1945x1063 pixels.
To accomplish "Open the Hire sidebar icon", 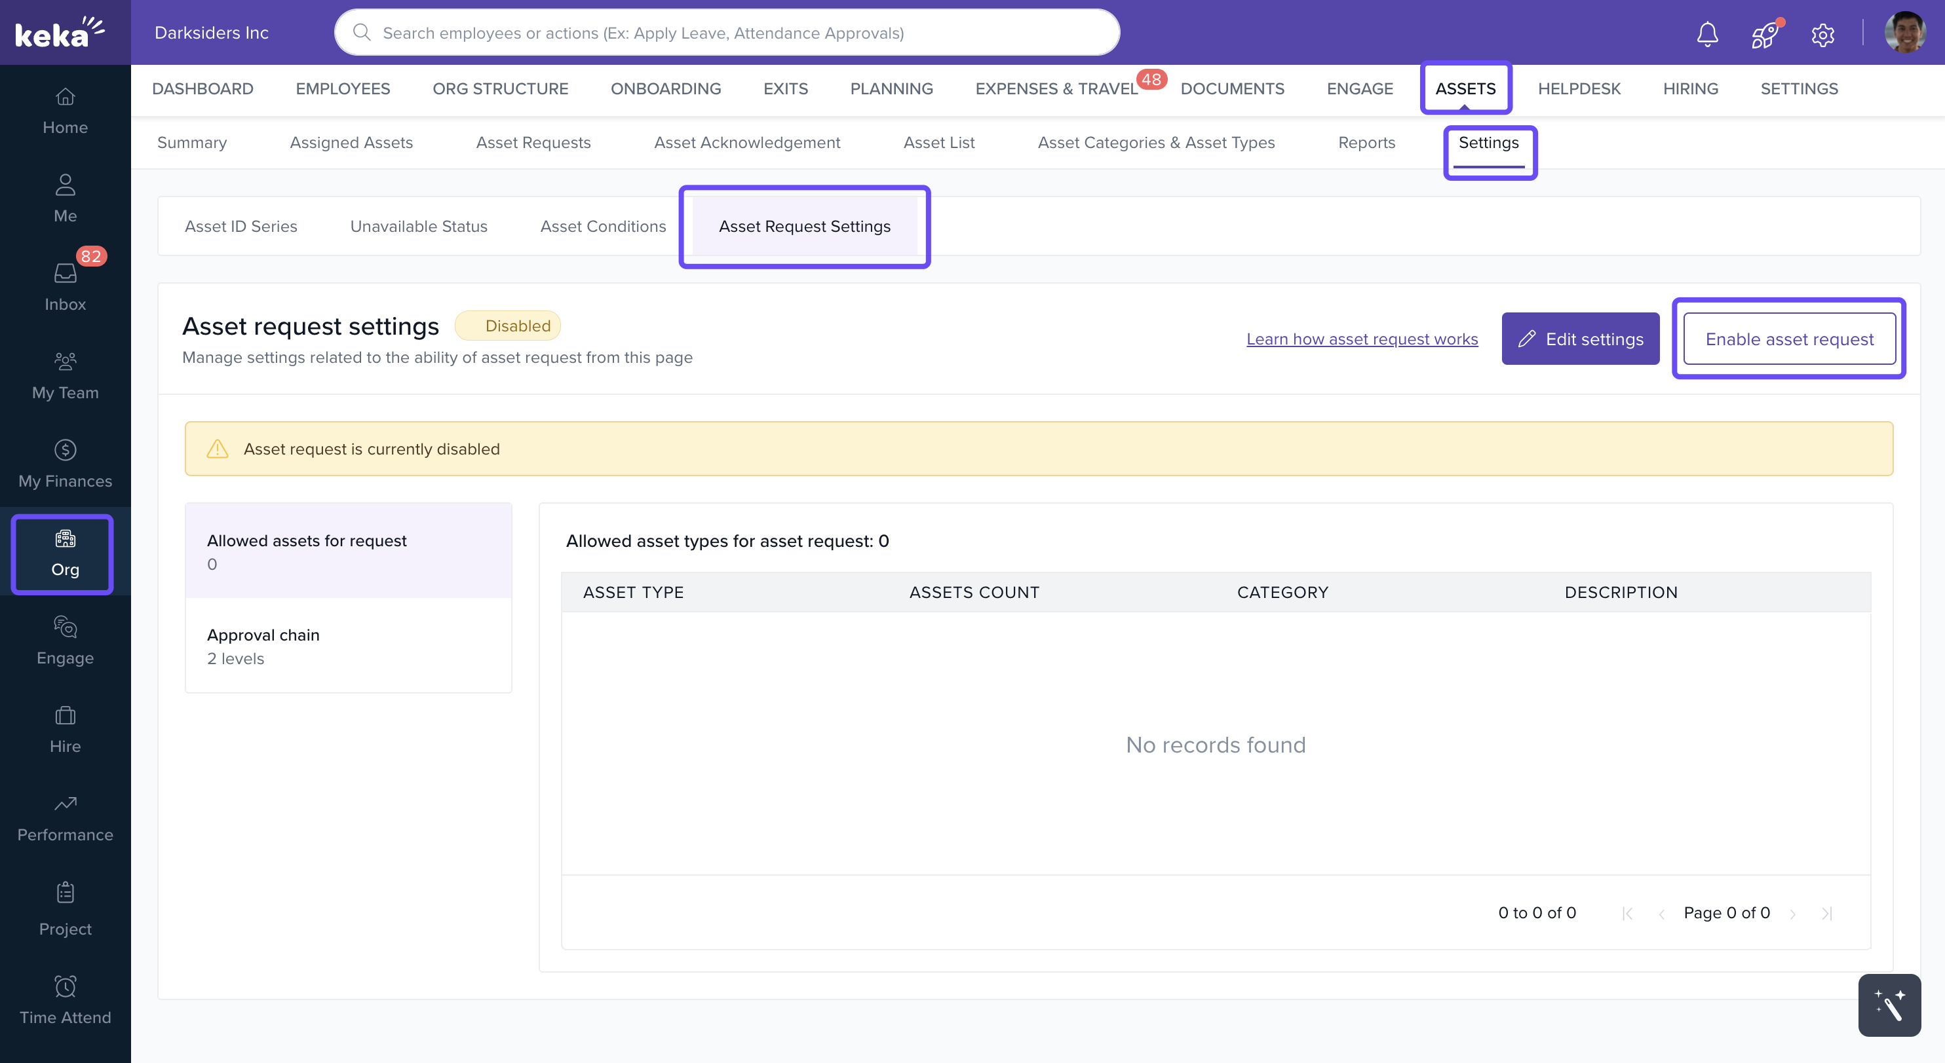I will [65, 728].
